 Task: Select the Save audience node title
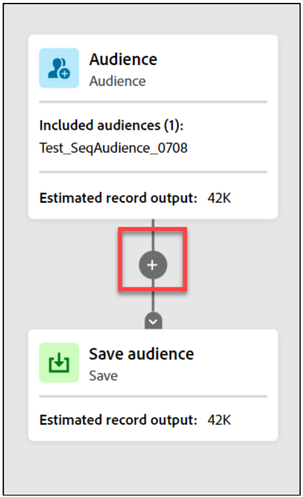142,354
